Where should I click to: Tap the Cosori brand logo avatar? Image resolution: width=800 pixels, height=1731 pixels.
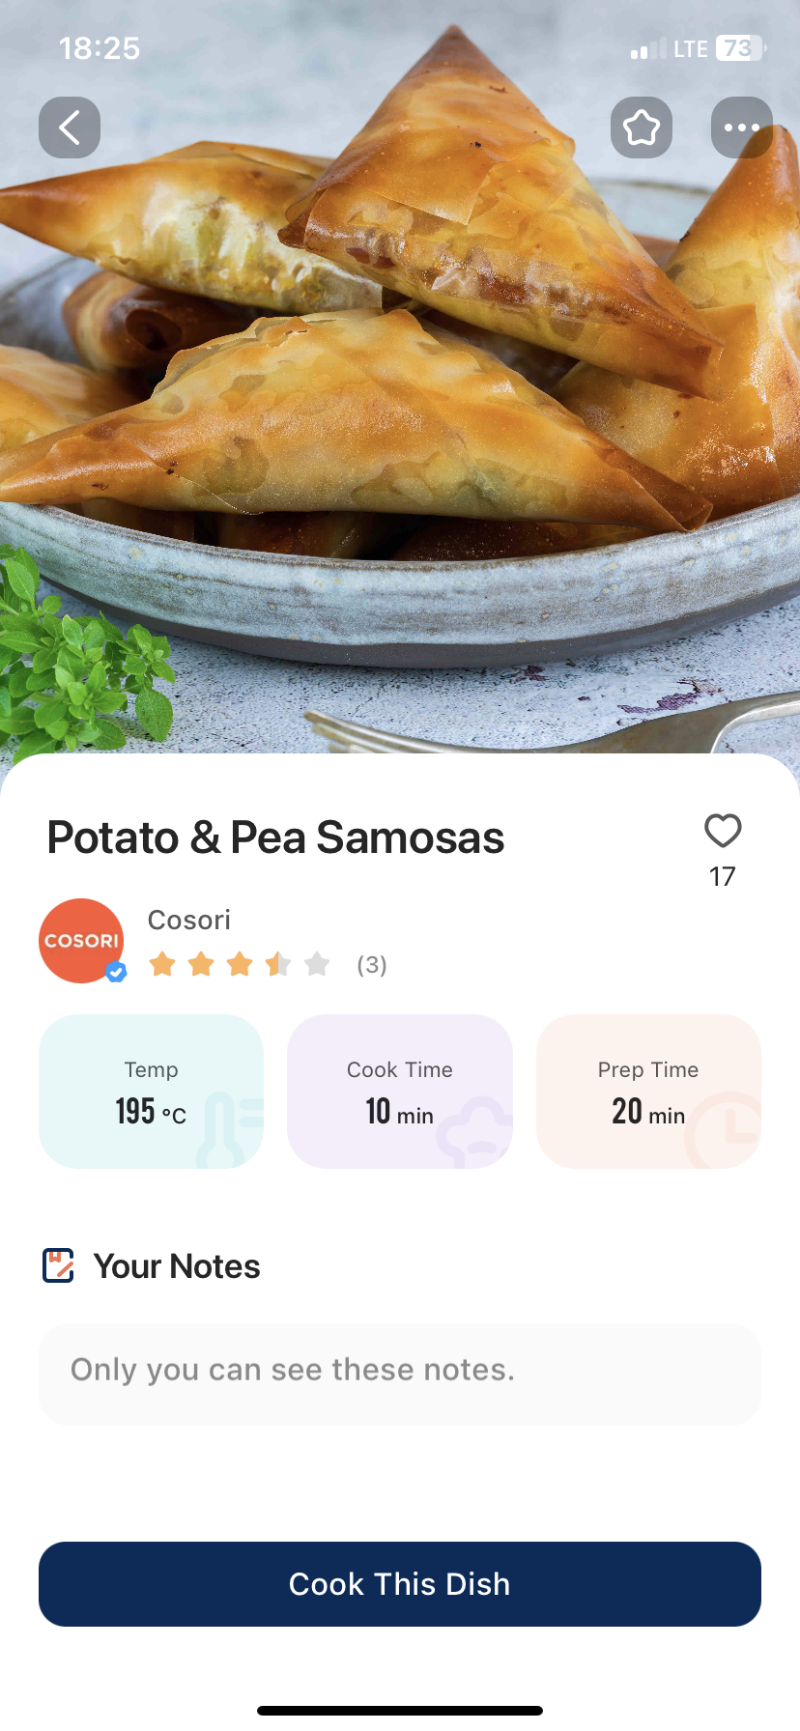81,940
